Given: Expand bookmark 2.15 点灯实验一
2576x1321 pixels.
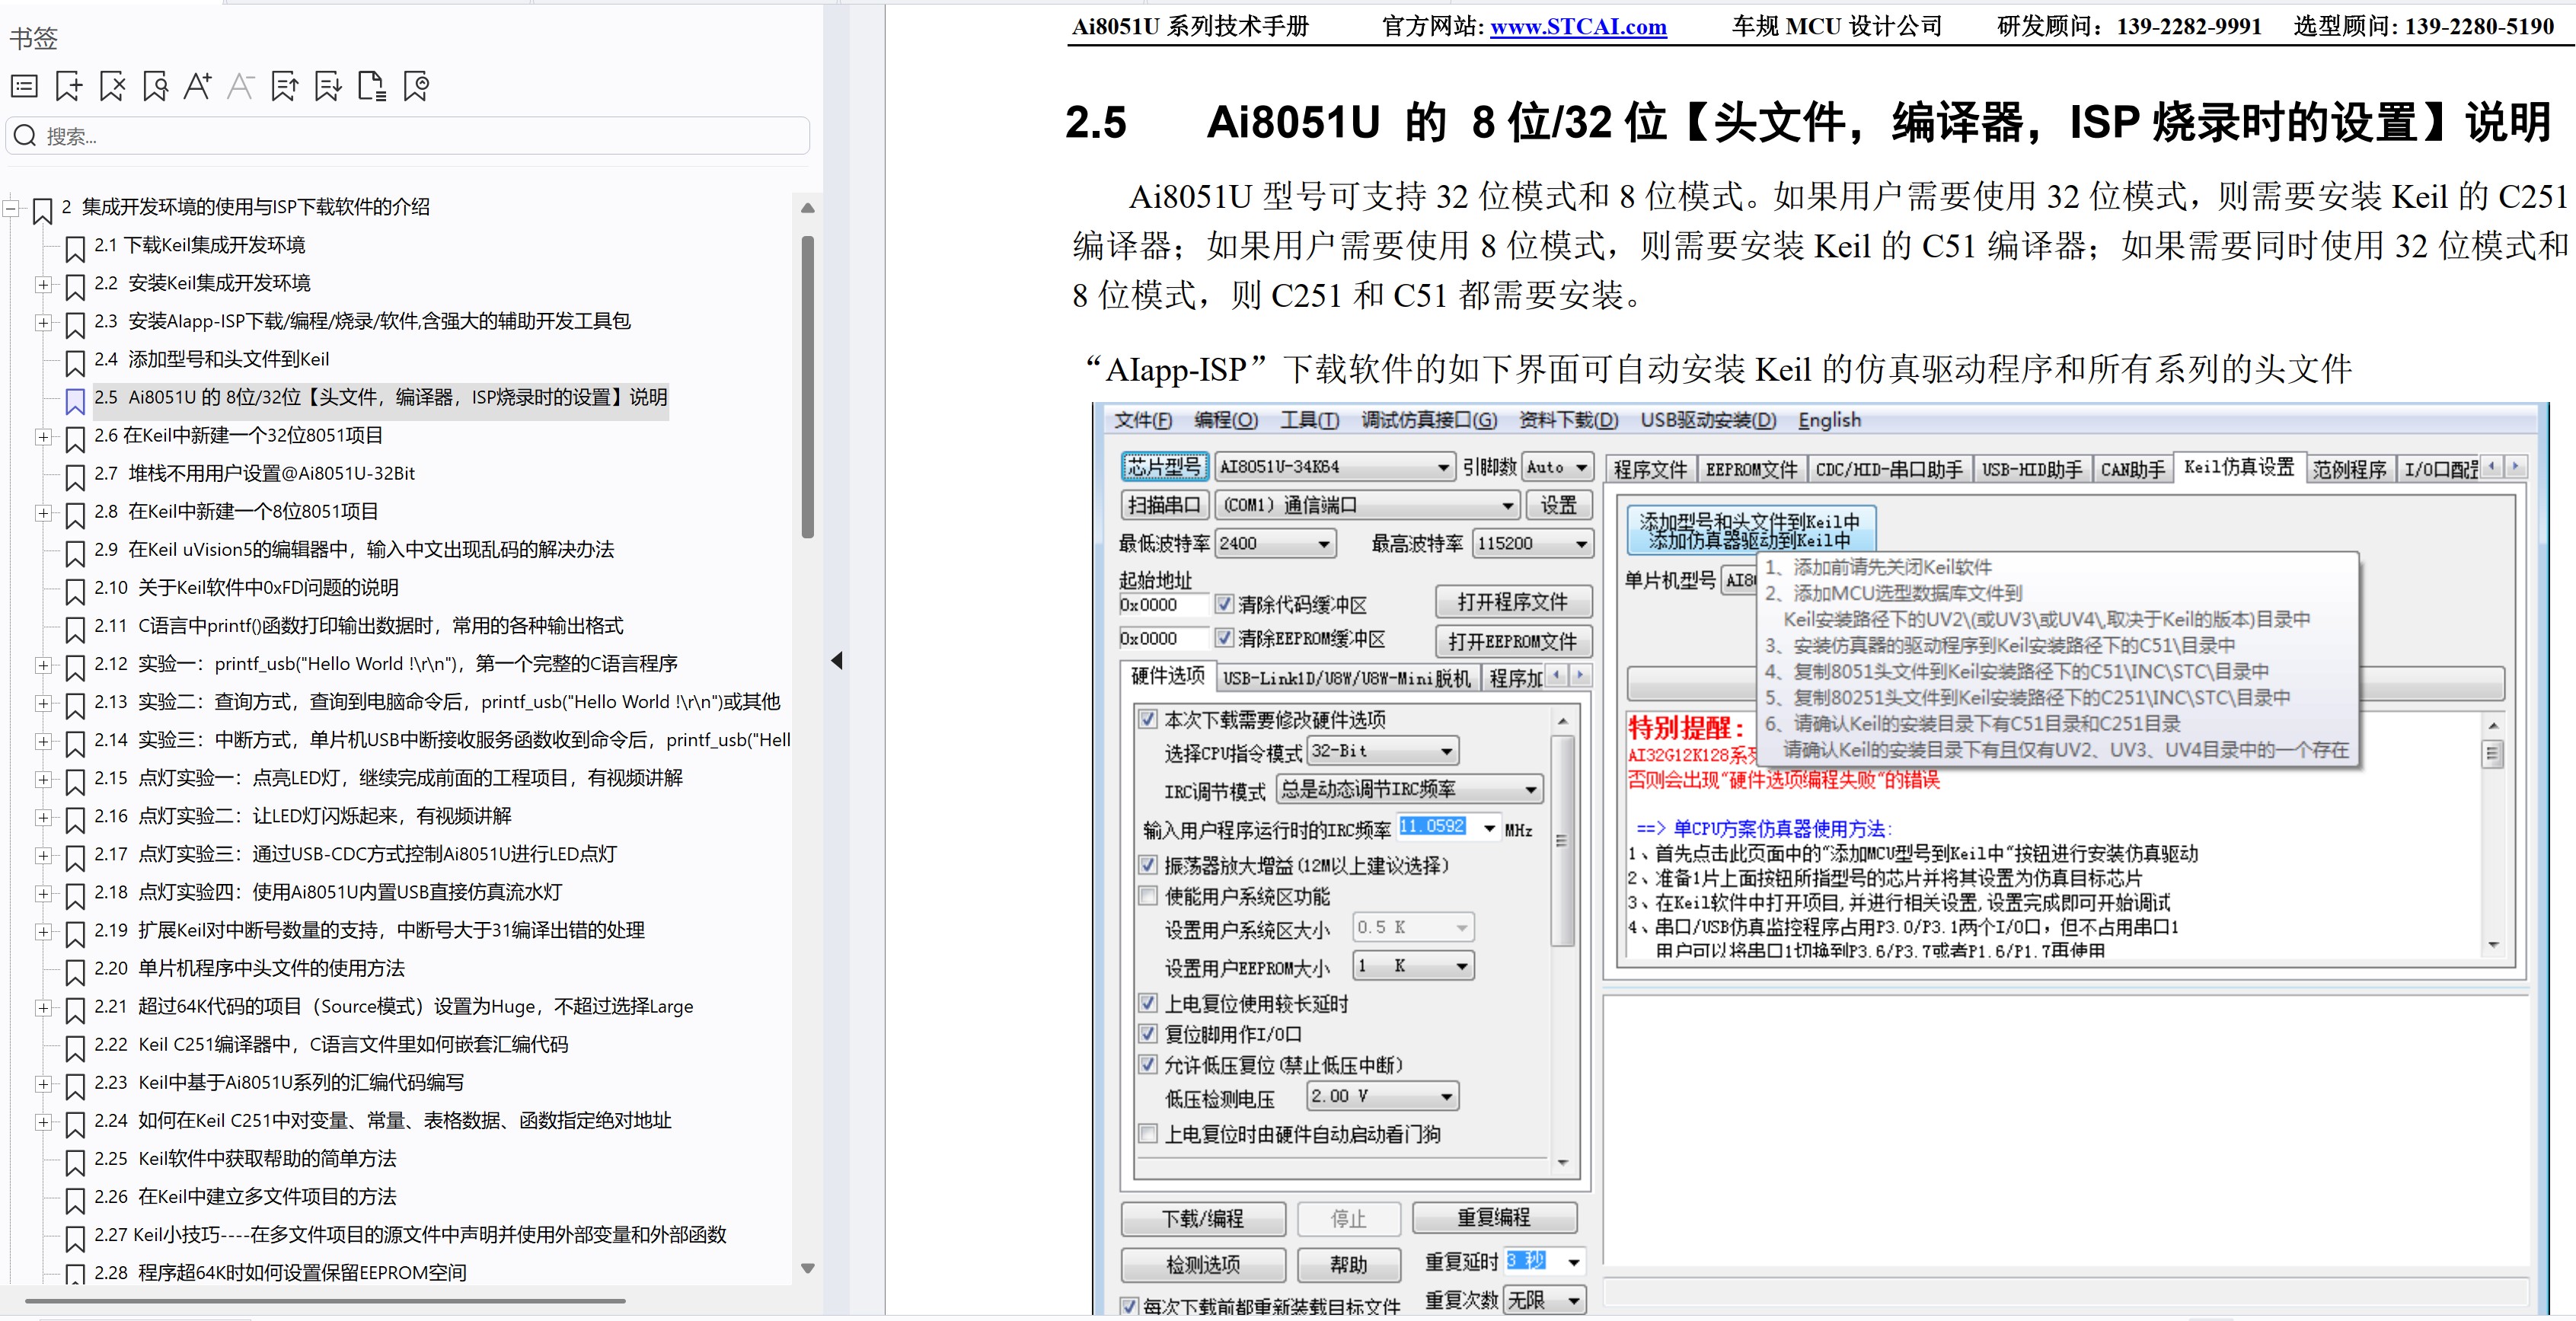Looking at the screenshot, I should (43, 779).
